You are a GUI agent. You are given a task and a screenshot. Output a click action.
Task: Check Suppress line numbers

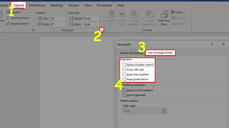tap(124, 90)
